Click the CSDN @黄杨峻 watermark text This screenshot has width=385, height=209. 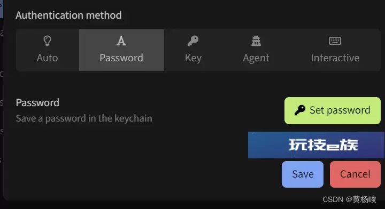349,199
